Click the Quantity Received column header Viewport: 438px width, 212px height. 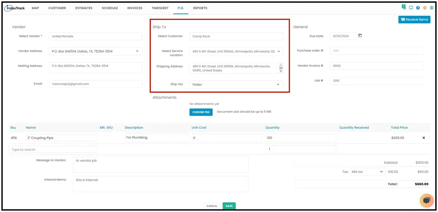pos(354,128)
